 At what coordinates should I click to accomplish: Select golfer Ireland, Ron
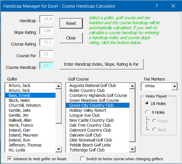pos(31,140)
